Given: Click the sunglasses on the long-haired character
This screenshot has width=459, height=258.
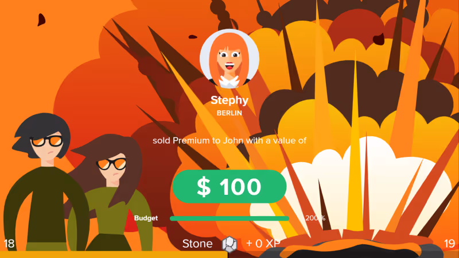Looking at the screenshot, I should 112,164.
